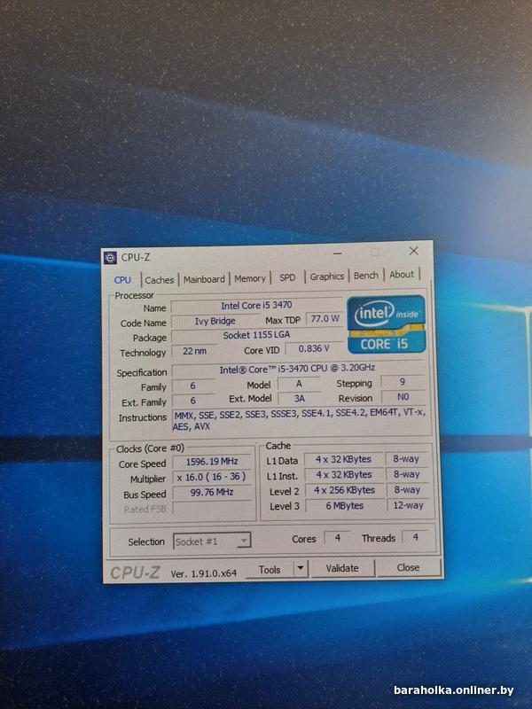
Task: Click the Threads value field
Action: [415, 537]
